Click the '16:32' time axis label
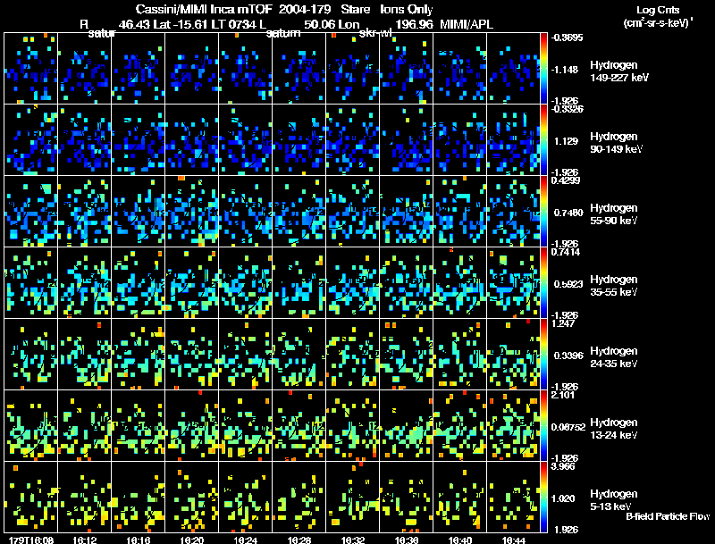The width and height of the screenshot is (715, 544). tap(352, 540)
